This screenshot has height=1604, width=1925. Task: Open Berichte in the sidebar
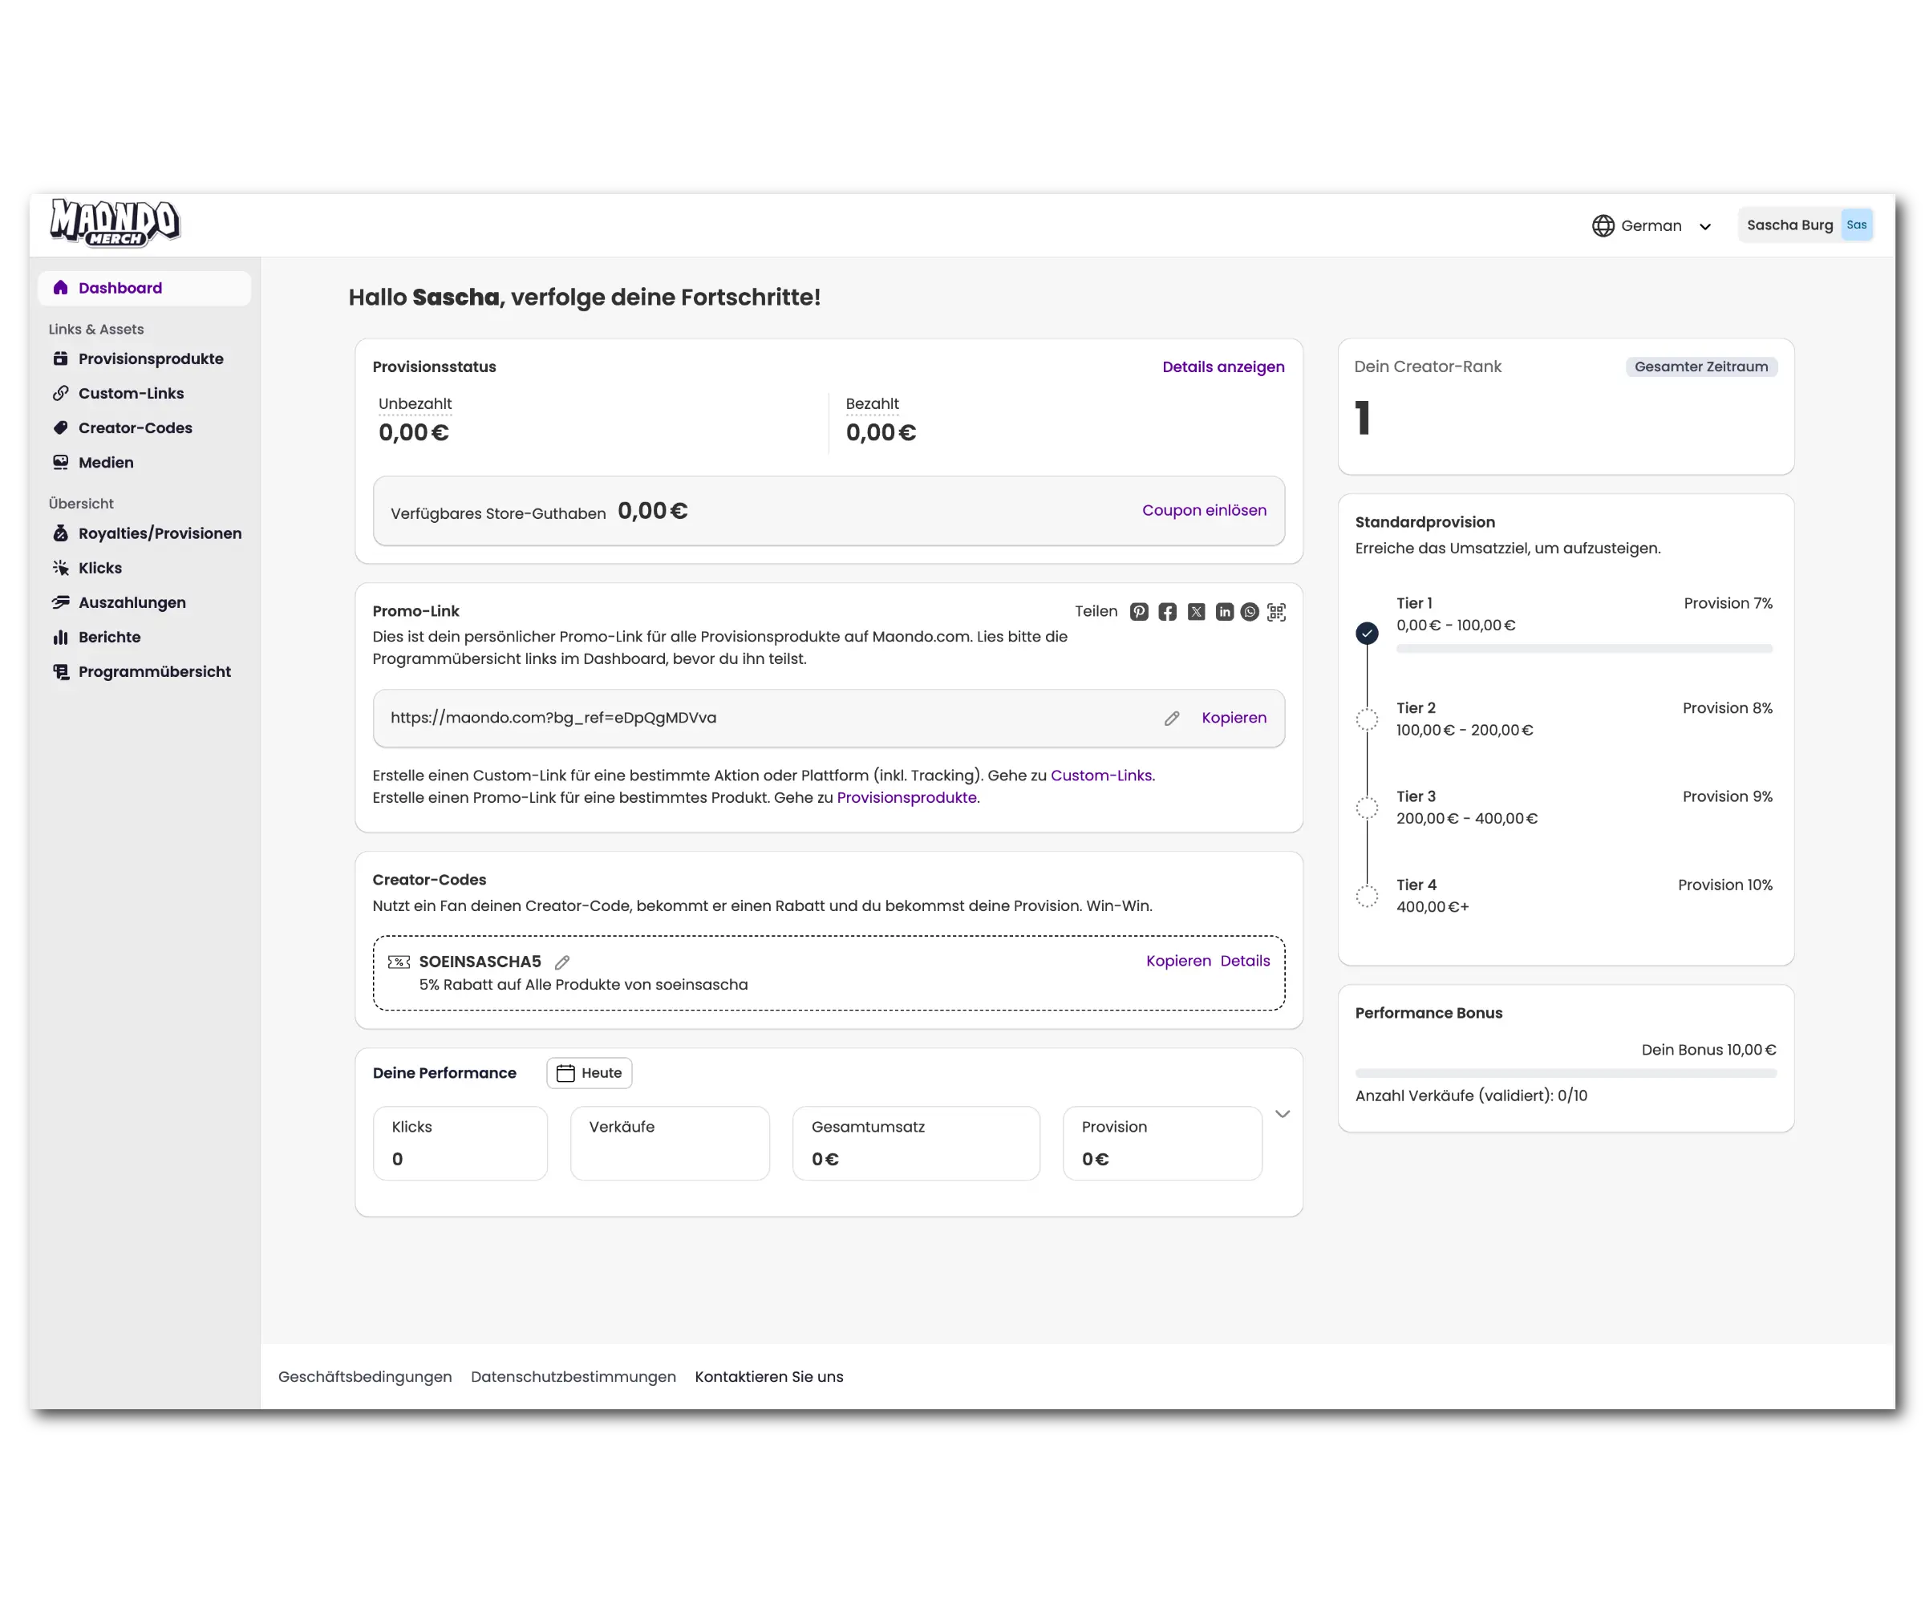pos(109,637)
